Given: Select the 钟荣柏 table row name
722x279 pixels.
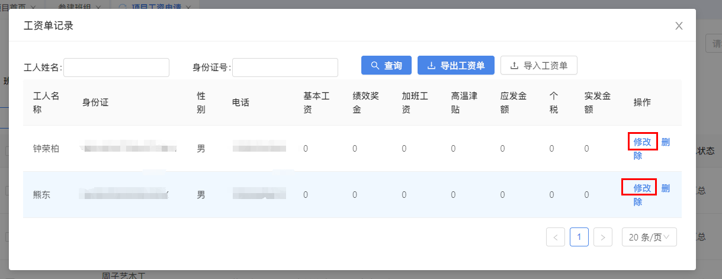Looking at the screenshot, I should click(x=46, y=149).
